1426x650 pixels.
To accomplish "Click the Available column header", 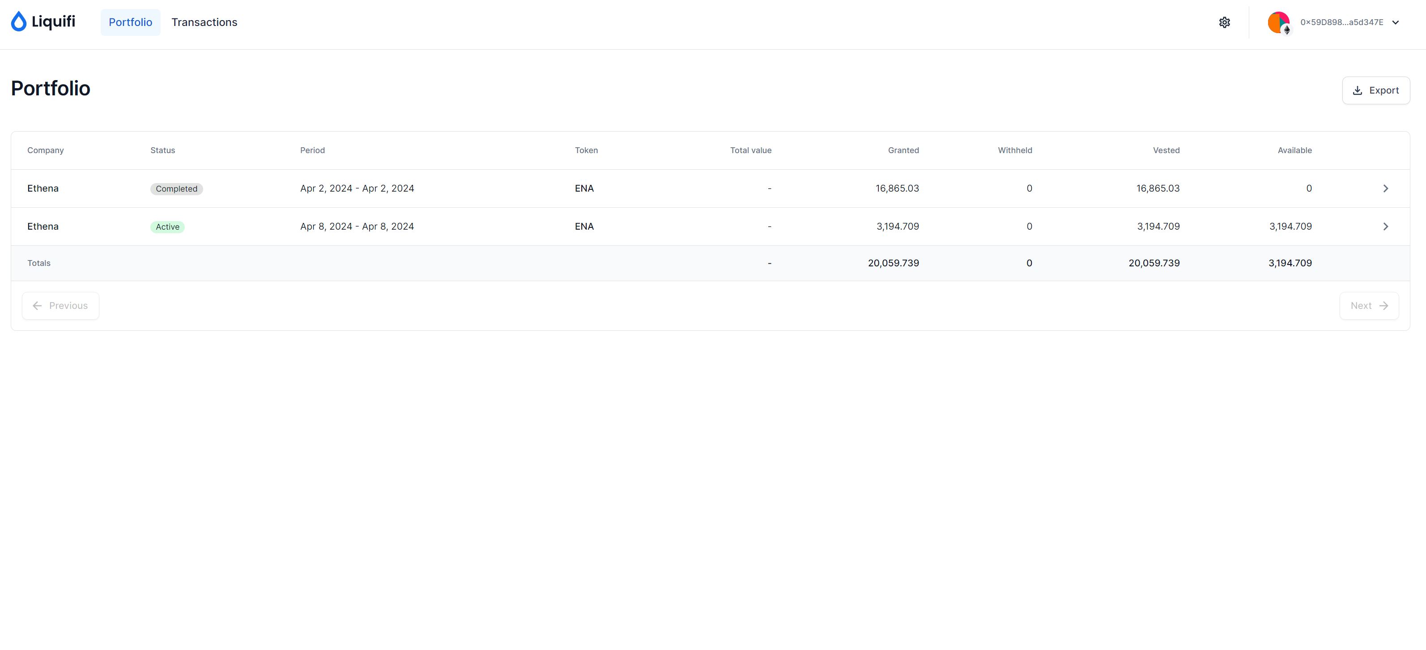I will tap(1294, 150).
